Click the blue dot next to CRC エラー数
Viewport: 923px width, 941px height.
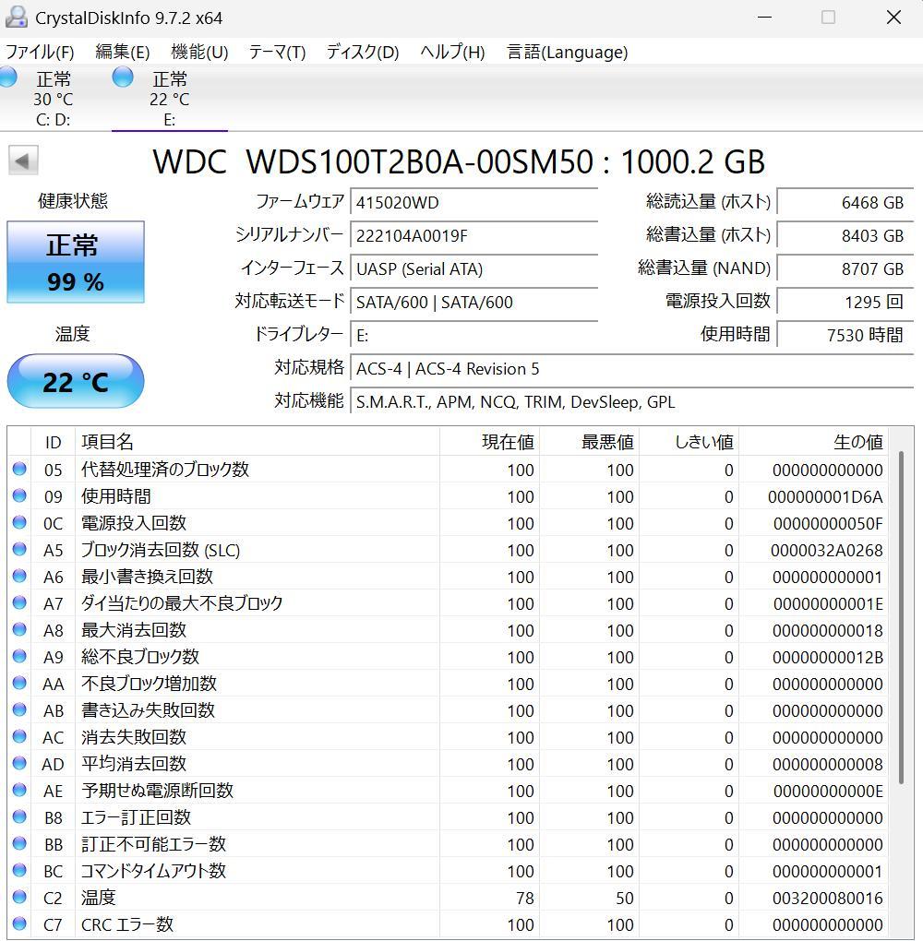coord(20,924)
